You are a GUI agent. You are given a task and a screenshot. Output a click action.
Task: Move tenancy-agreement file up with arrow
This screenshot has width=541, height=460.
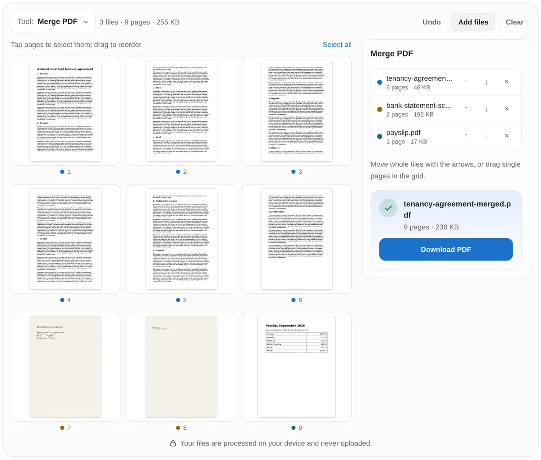coord(466,82)
